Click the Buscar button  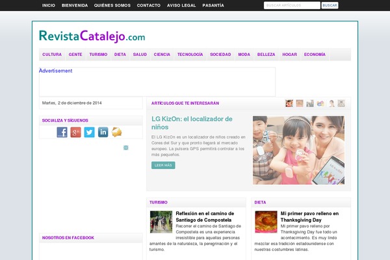pyautogui.click(x=330, y=5)
